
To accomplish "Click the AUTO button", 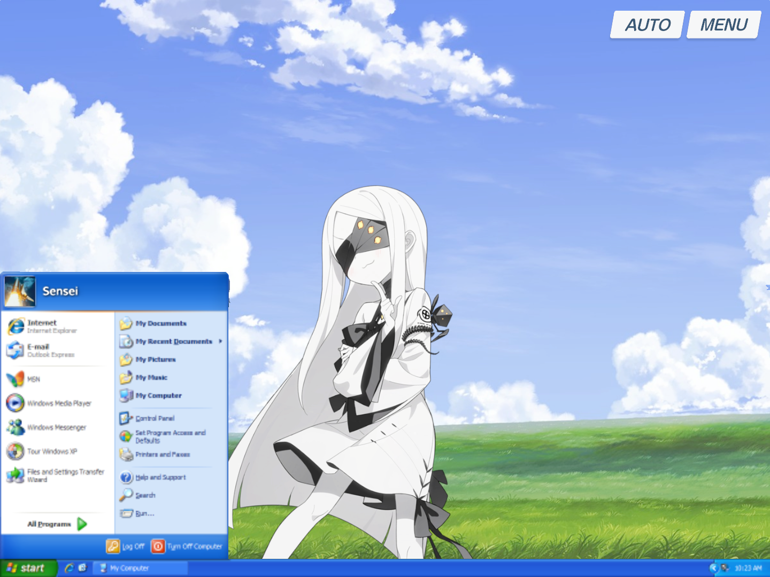I will tap(648, 25).
